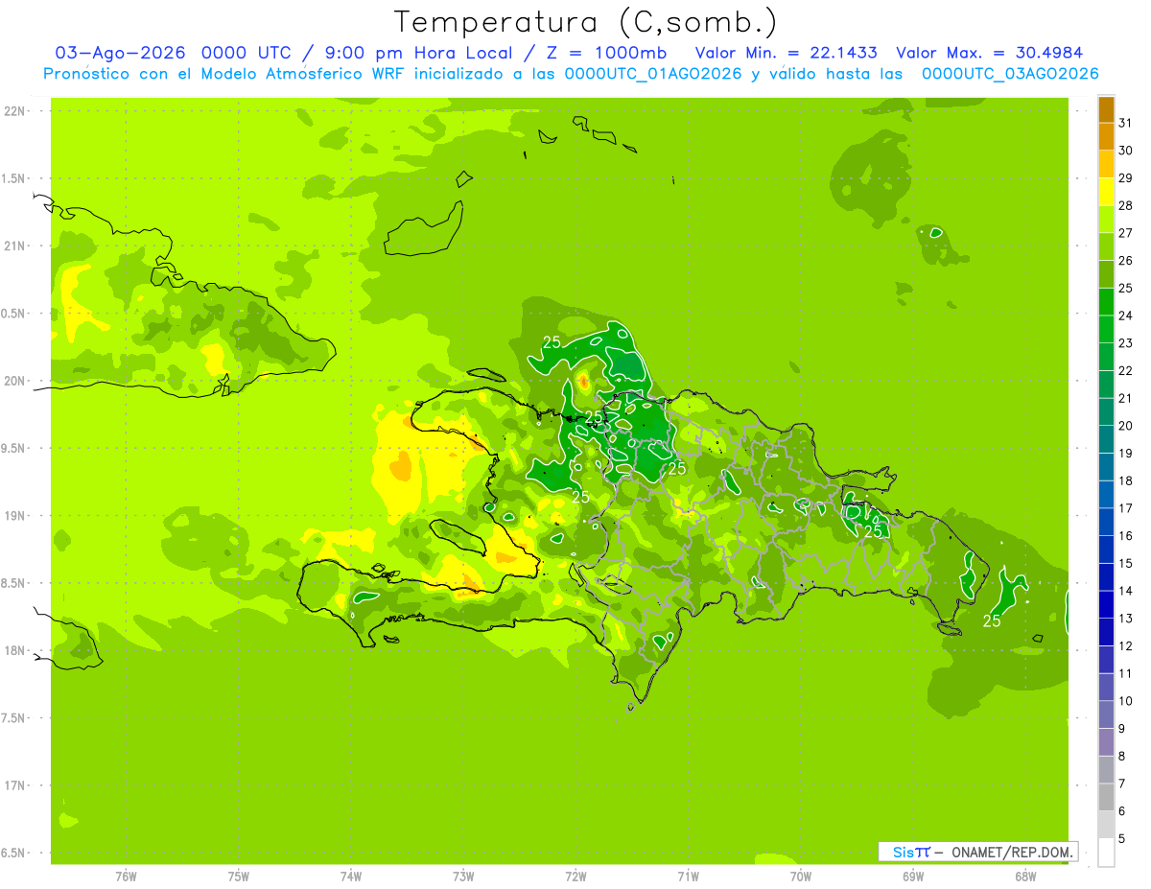Click the 'ONAMET/REP.DOM.' credit text
1151x889 pixels.
pyautogui.click(x=1011, y=852)
